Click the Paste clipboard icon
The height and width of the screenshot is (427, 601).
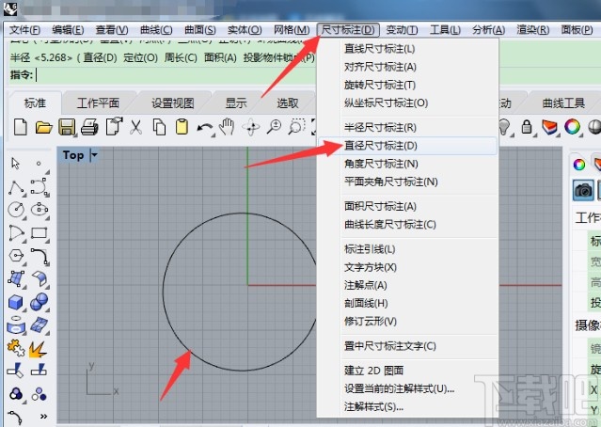[x=182, y=127]
